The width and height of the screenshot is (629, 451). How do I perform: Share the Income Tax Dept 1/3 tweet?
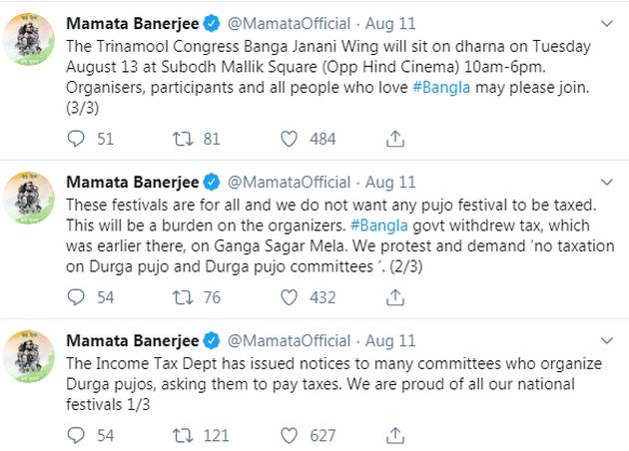[x=395, y=435]
